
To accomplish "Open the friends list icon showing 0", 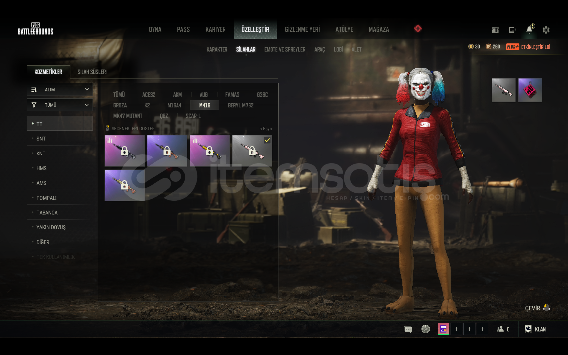I will [503, 329].
